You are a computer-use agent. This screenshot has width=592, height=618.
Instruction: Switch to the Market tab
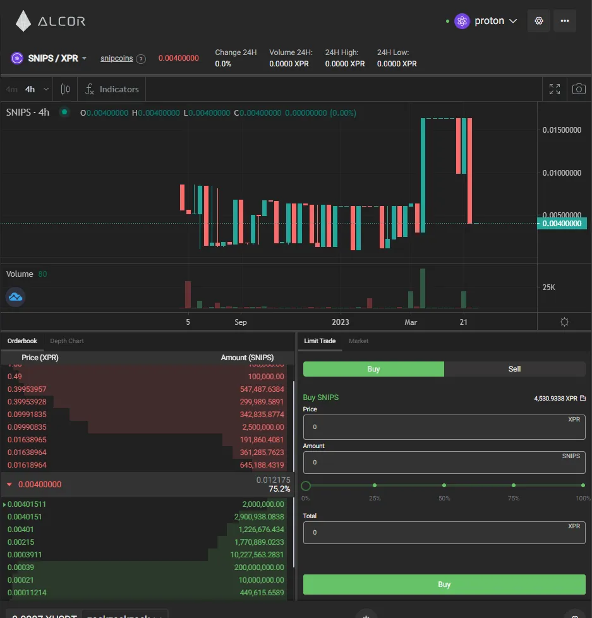click(x=359, y=341)
